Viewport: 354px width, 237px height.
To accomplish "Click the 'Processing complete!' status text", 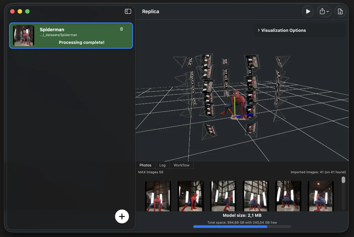I will pos(82,42).
